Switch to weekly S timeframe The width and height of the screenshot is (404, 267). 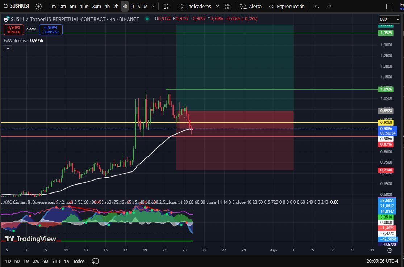(x=139, y=7)
